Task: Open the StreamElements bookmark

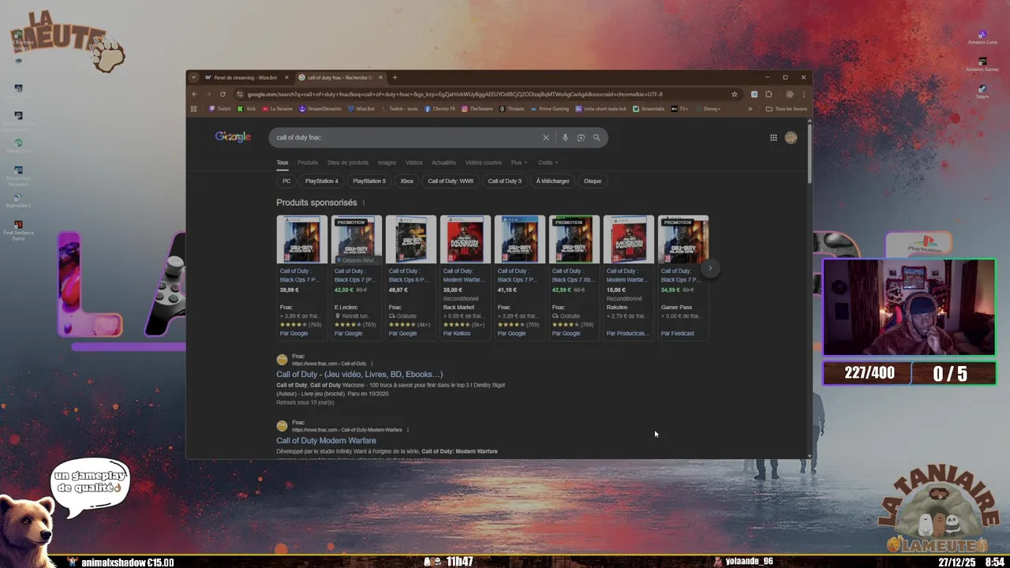Action: pos(320,109)
